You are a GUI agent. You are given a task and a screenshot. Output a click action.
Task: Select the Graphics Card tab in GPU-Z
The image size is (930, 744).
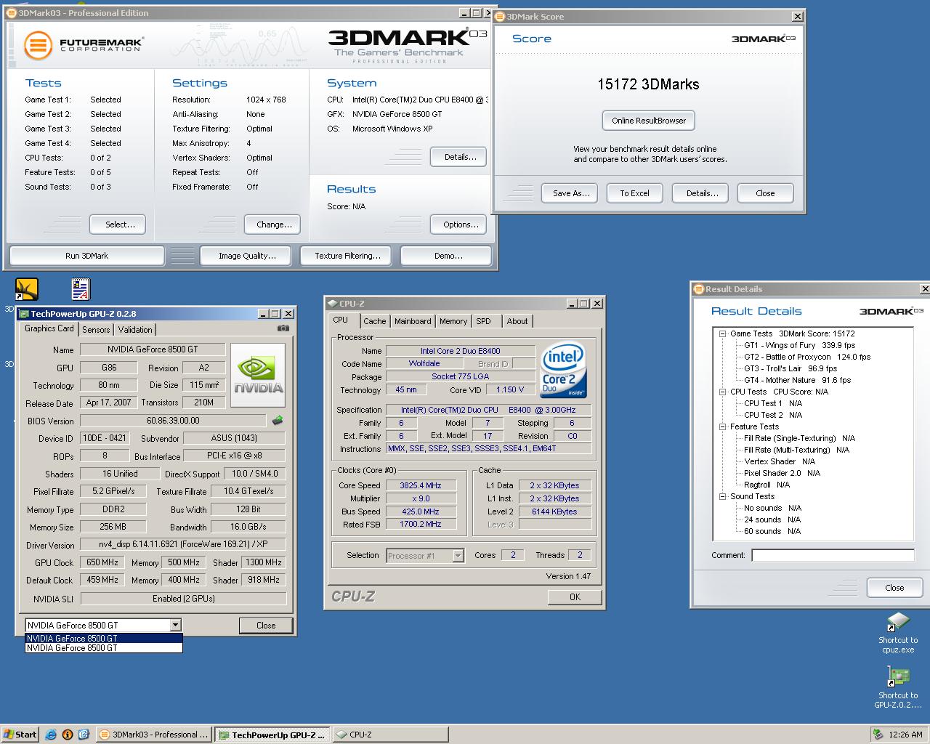tap(49, 328)
